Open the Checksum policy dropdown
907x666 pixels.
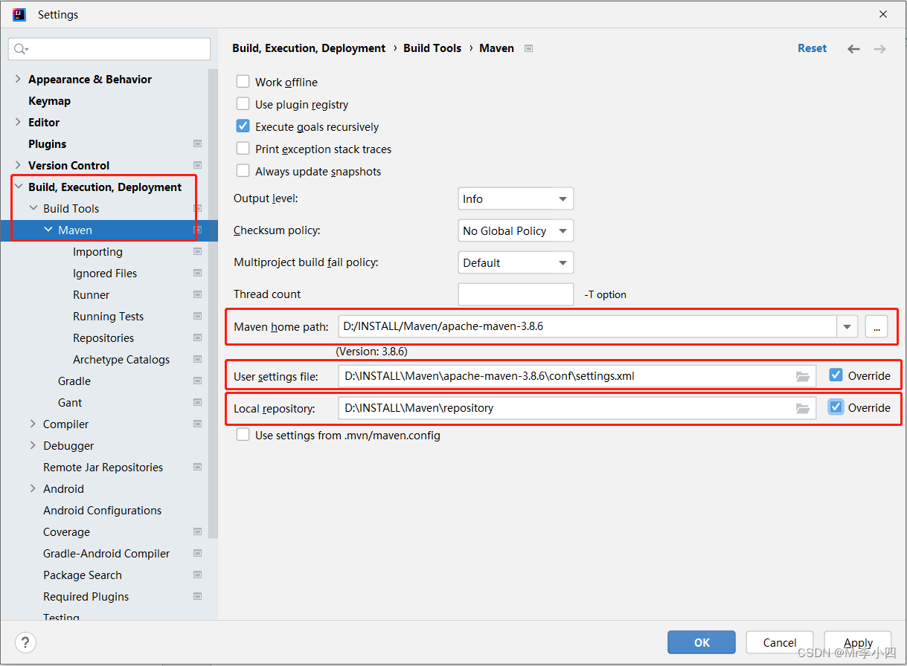tap(516, 230)
